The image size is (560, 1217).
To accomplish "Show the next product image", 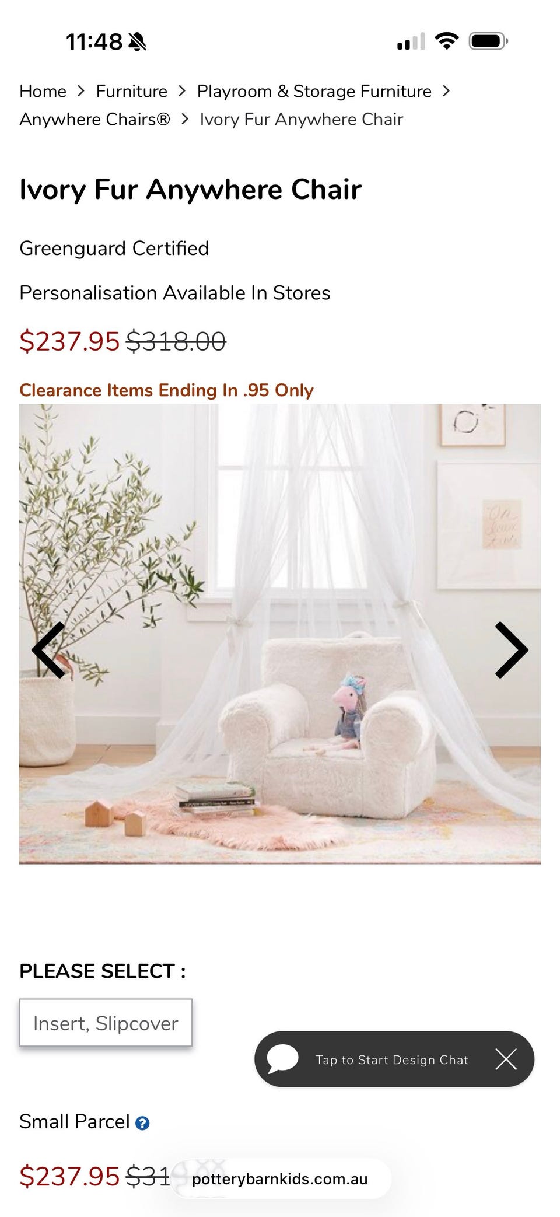I will 512,650.
